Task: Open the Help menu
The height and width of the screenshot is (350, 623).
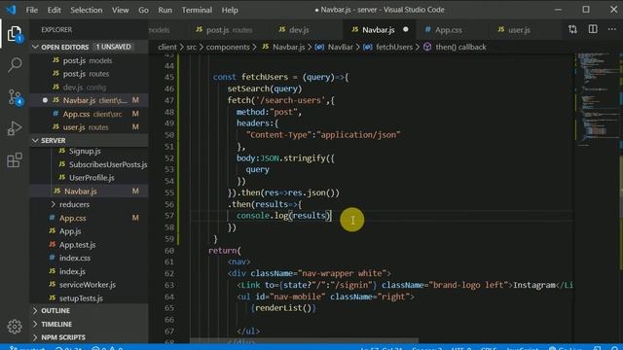Action: coord(230,10)
